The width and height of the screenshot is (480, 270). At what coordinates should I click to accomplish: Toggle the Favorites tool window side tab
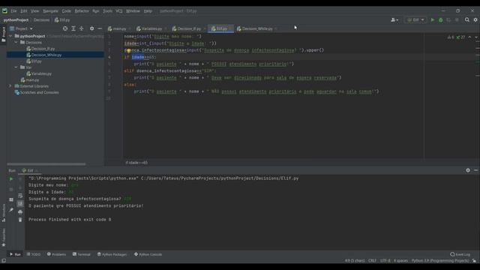[3, 238]
